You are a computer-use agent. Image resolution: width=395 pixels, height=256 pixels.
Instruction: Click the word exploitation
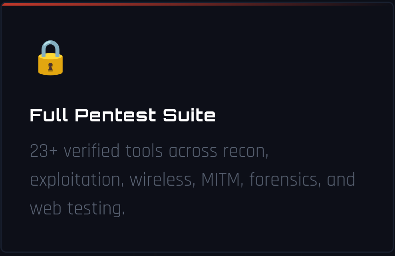coord(75,180)
